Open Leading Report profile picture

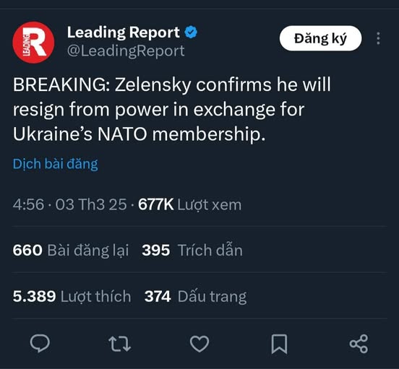[x=33, y=43]
